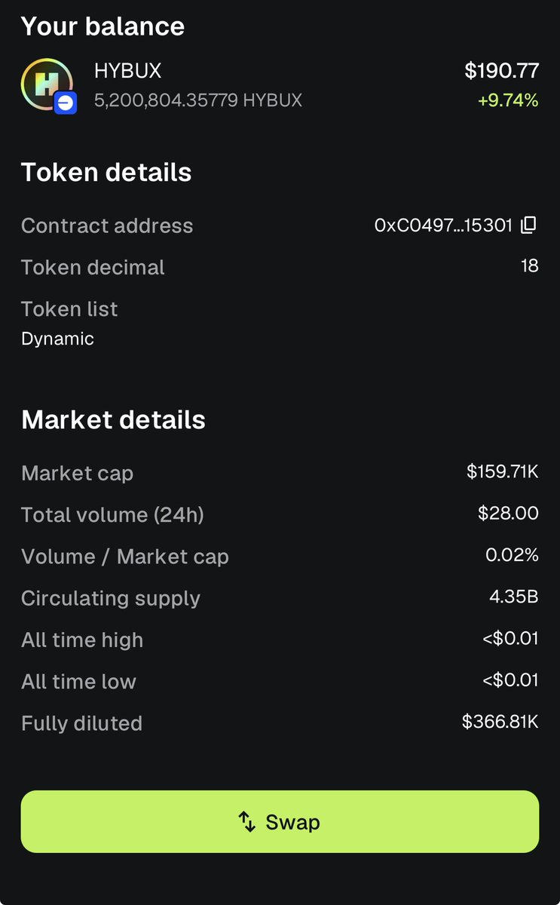Viewport: 560px width, 905px height.
Task: Tap the blue network badge on logo
Action: (x=65, y=102)
